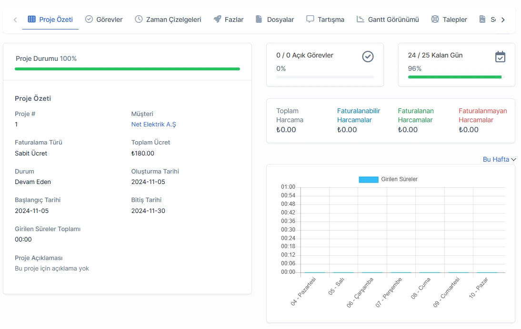
Task: Click the Tartışma speech bubble icon
Action: click(x=310, y=19)
